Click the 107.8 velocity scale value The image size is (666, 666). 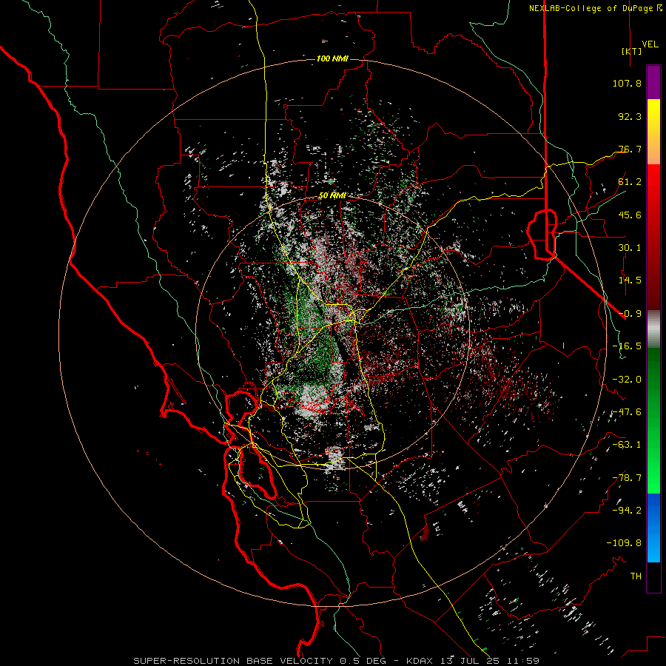627,83
